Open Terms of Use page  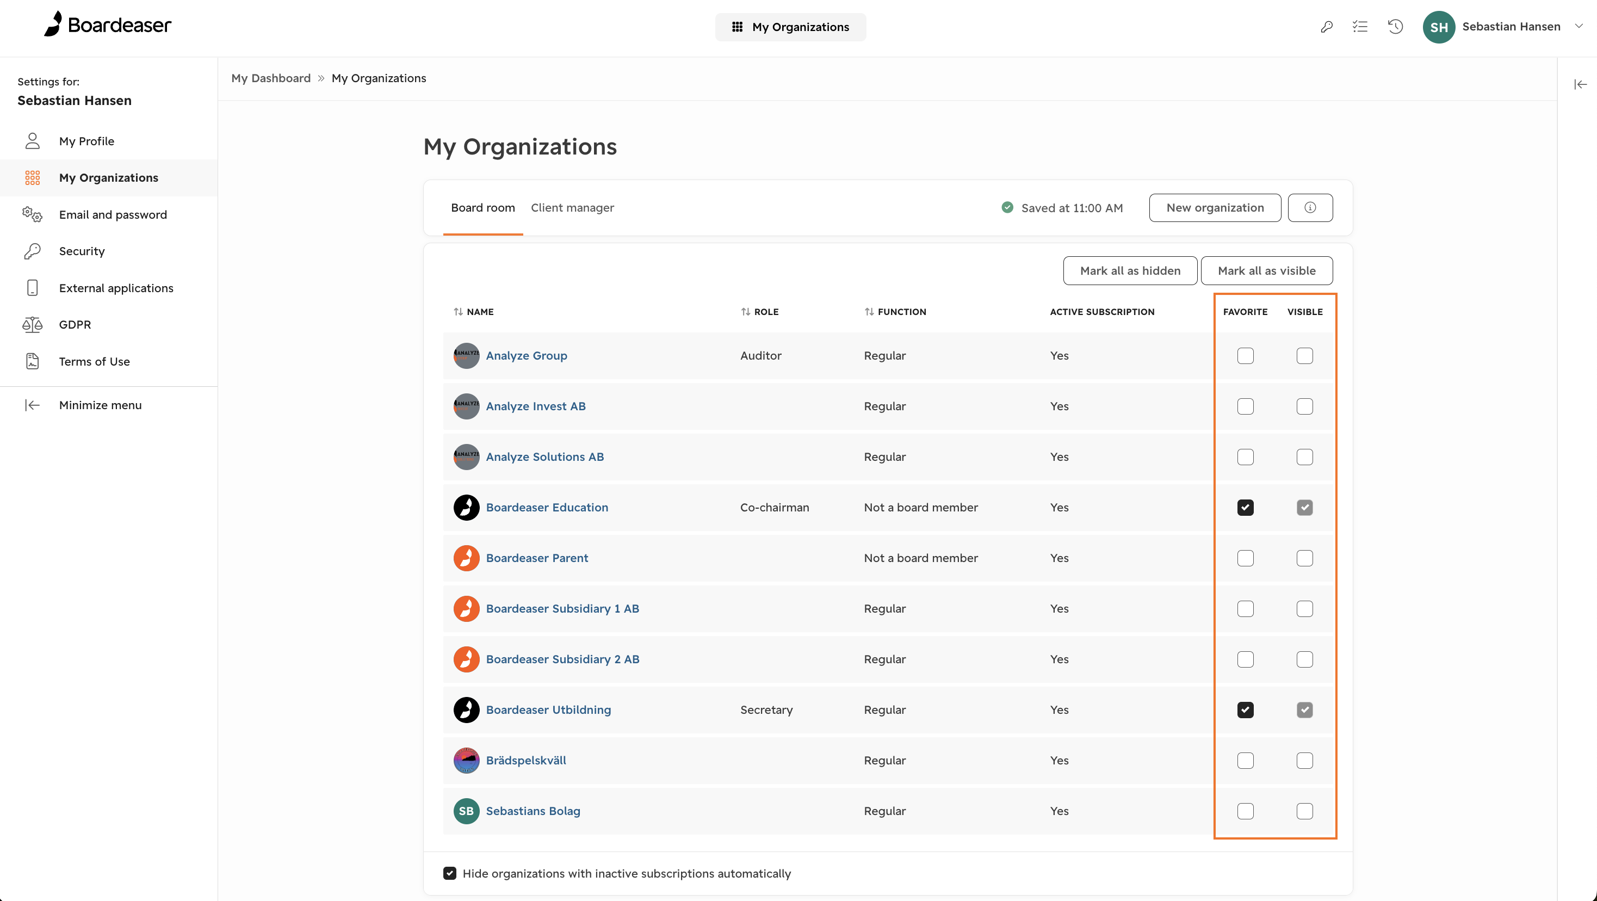(108, 361)
